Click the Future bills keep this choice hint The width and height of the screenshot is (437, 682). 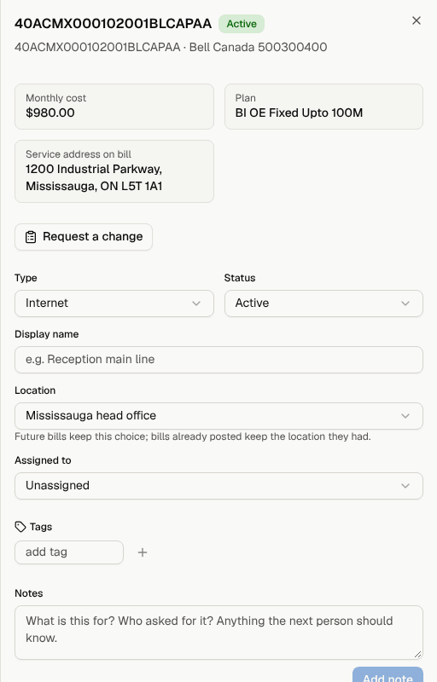(193, 436)
